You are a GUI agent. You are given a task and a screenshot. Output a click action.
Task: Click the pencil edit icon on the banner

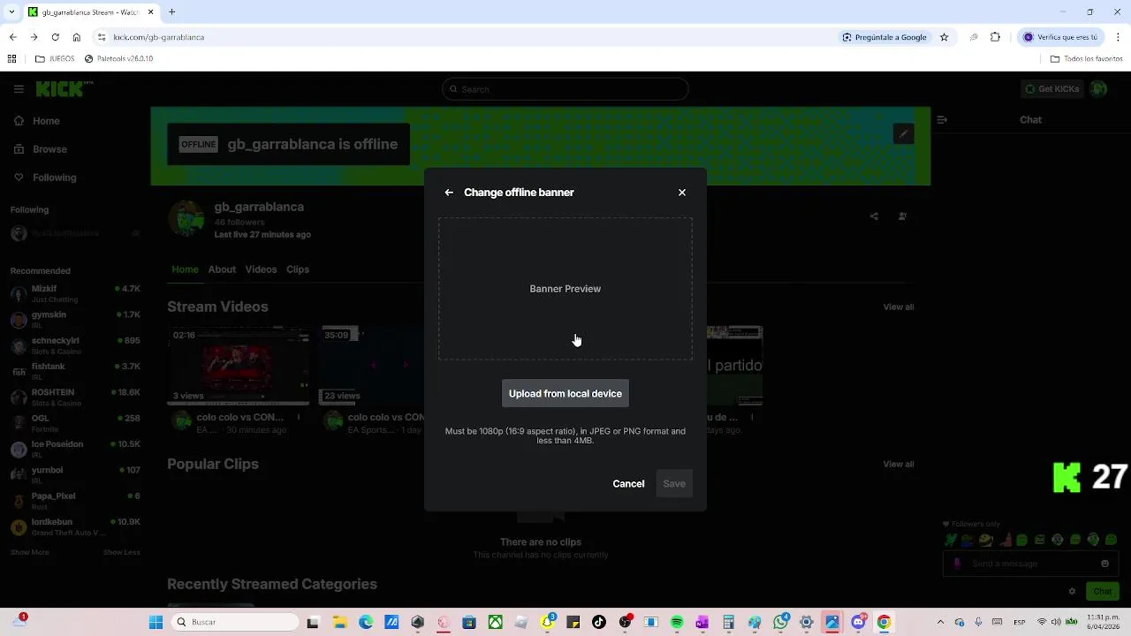[x=903, y=134]
